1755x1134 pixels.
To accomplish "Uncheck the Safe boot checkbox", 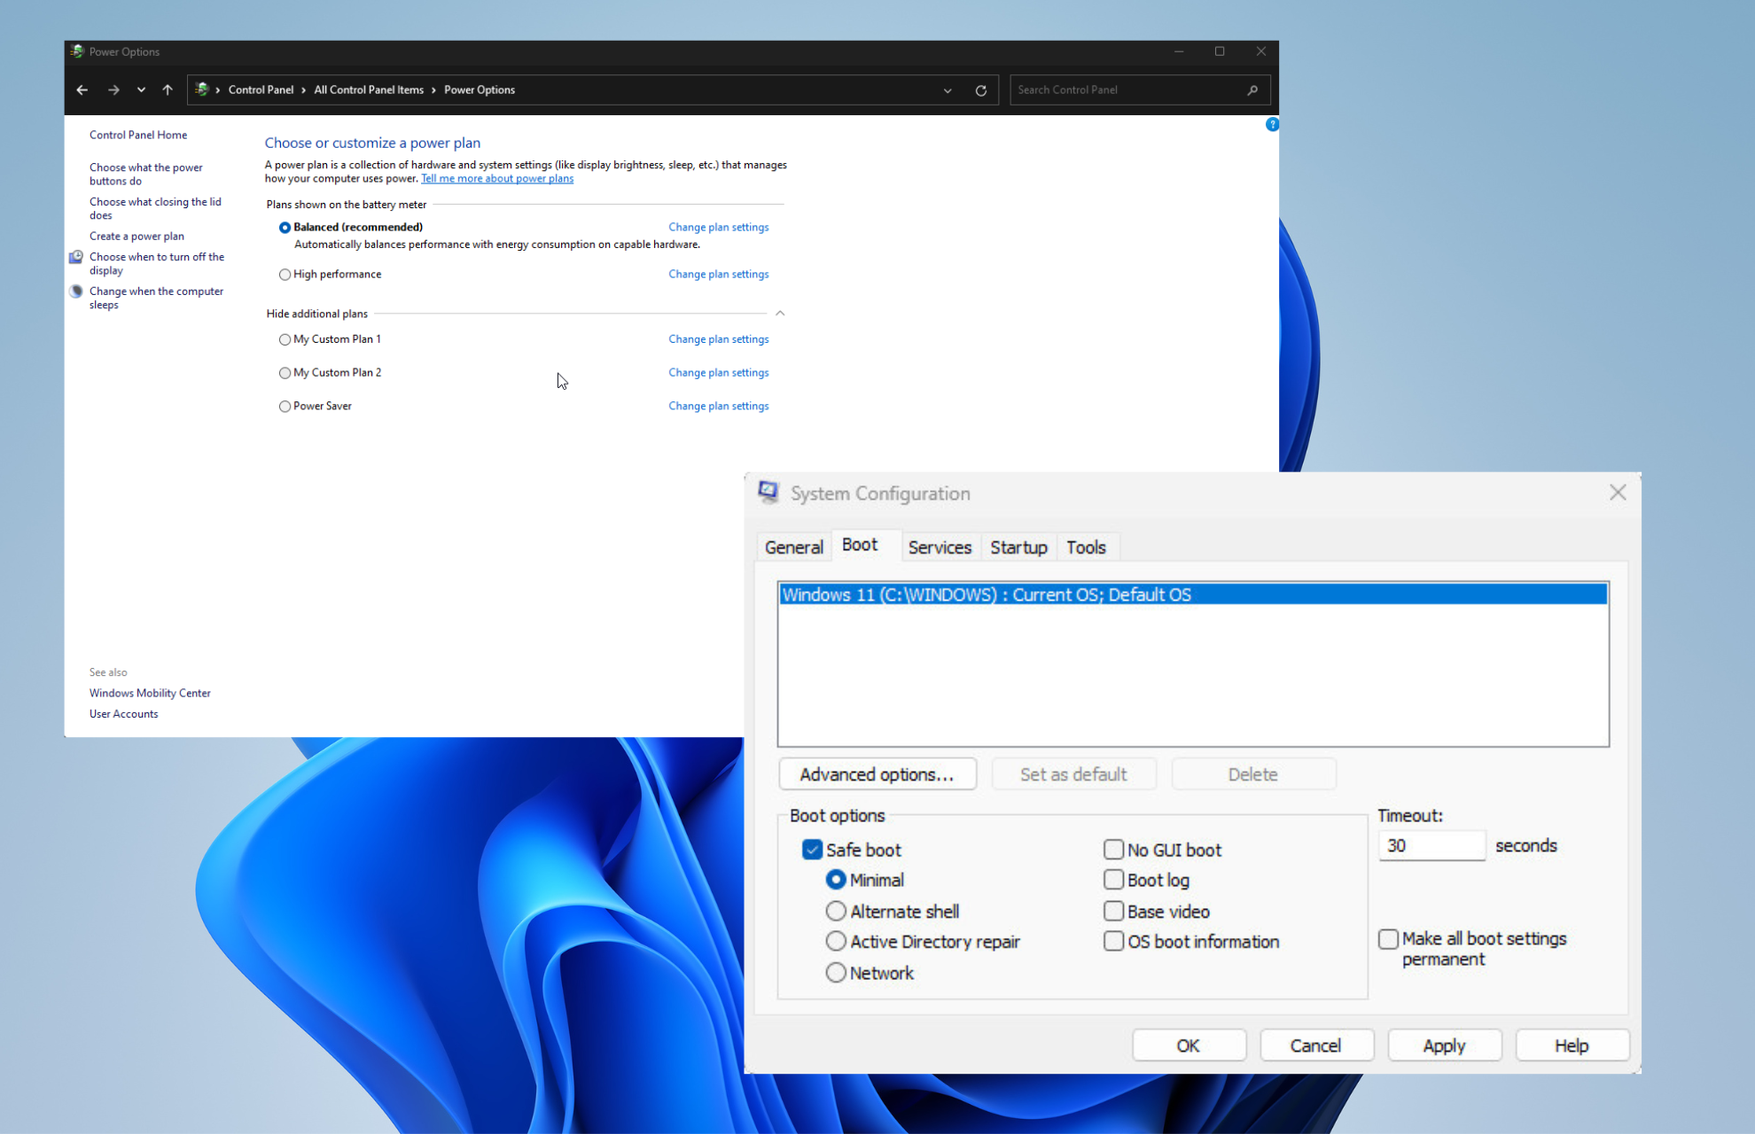I will click(x=812, y=850).
